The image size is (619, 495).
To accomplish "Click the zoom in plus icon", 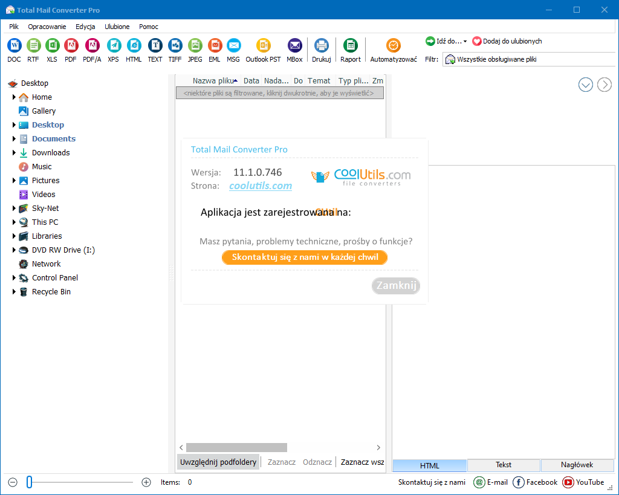I will (146, 482).
